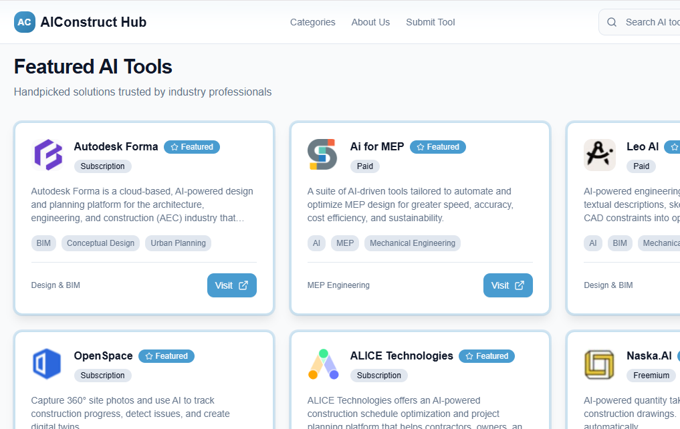Image resolution: width=680 pixels, height=429 pixels.
Task: Open the Categories menu item
Action: (312, 22)
